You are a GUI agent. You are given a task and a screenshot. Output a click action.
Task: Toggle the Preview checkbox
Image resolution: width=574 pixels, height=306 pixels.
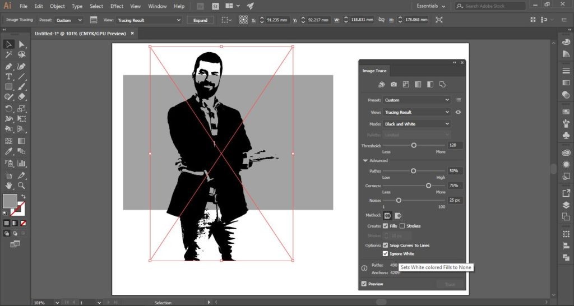[x=364, y=284]
